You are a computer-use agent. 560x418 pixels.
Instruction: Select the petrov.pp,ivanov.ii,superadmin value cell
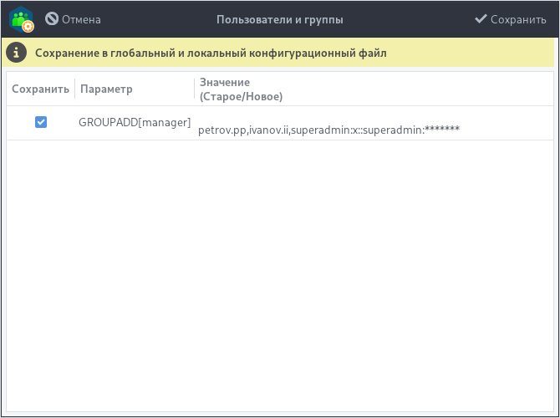coord(328,130)
